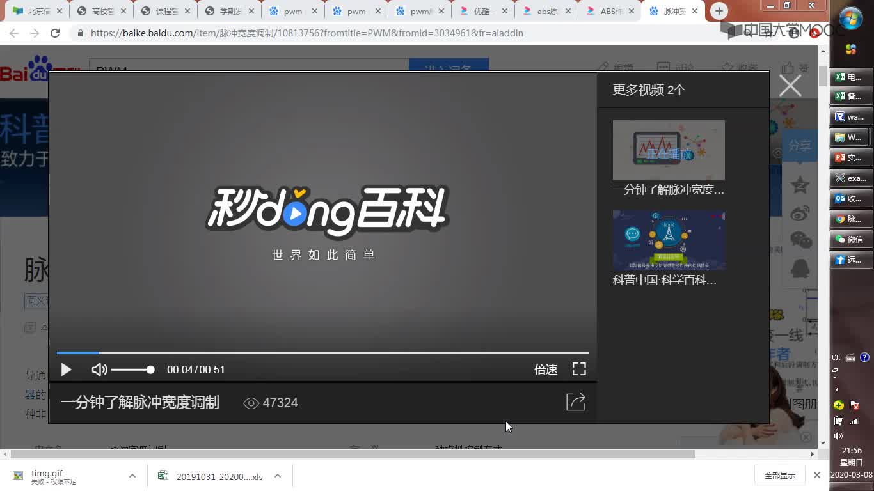Click the center play logo in 秒懂百科
874x491 pixels.
(294, 213)
